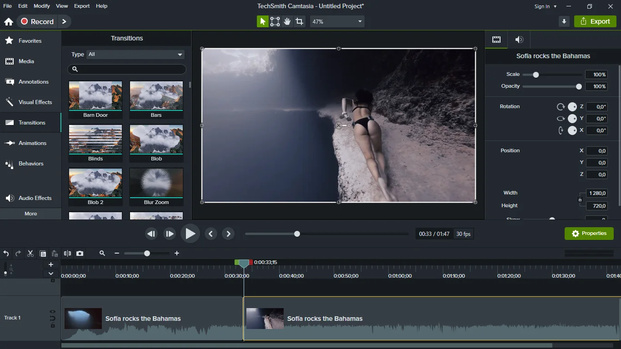The height and width of the screenshot is (349, 621).
Task: Open the Modify menu
Action: [x=42, y=6]
